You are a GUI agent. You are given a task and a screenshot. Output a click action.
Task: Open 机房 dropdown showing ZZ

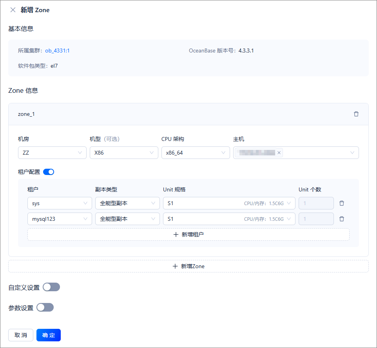tap(52, 153)
